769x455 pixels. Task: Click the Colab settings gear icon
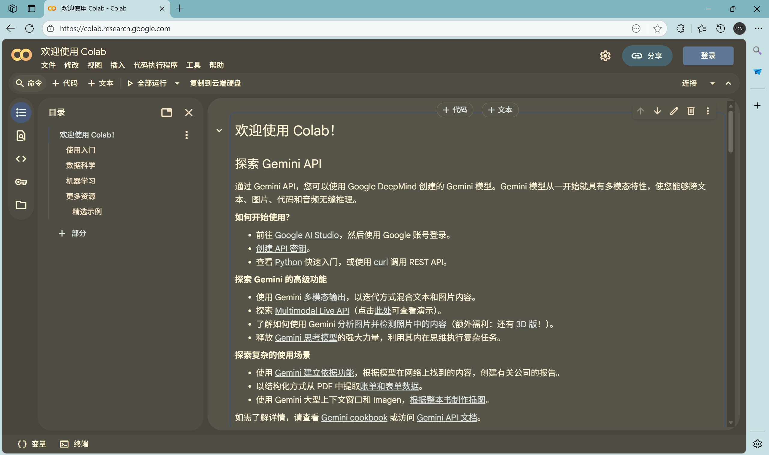(x=605, y=56)
